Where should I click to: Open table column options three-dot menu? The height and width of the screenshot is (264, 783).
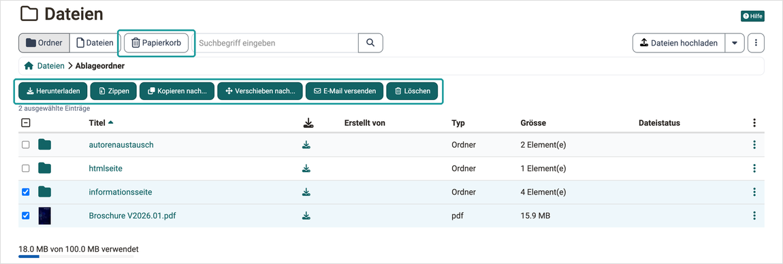(754, 122)
